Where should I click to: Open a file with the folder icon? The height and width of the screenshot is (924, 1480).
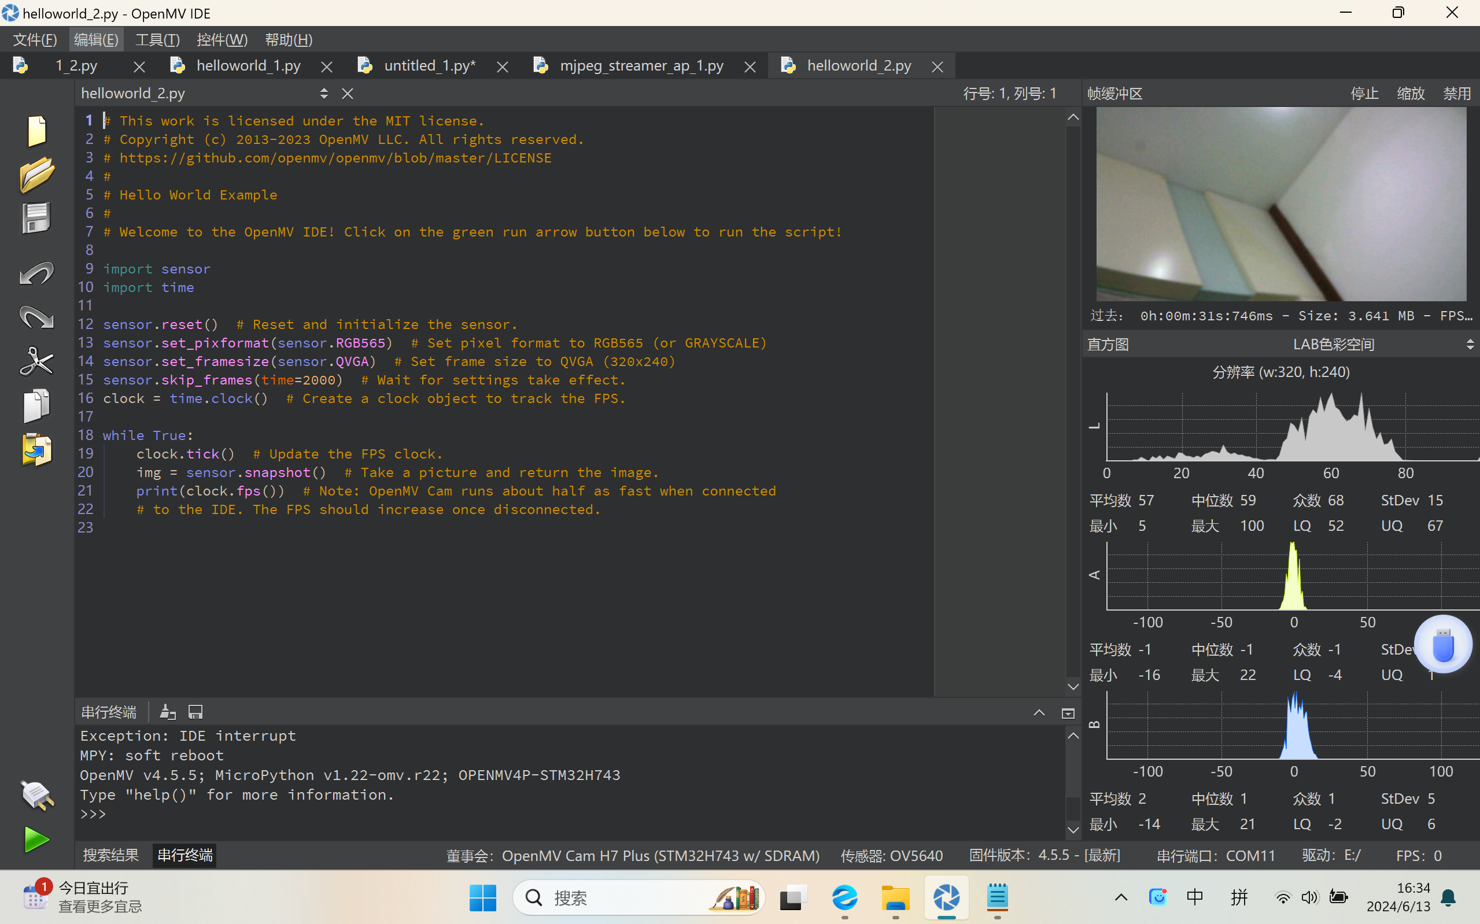click(x=36, y=175)
